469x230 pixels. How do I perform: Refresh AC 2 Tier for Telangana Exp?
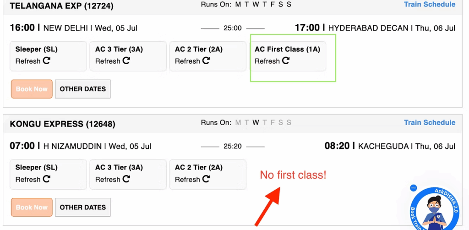pos(206,61)
